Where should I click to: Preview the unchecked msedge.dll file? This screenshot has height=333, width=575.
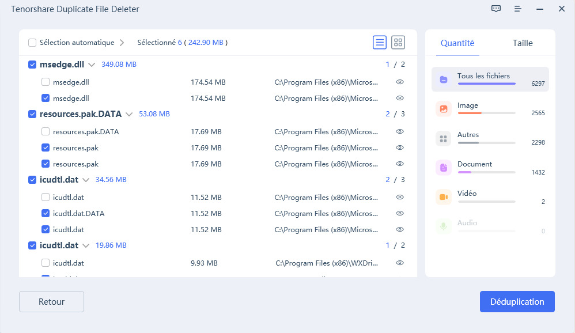400,82
